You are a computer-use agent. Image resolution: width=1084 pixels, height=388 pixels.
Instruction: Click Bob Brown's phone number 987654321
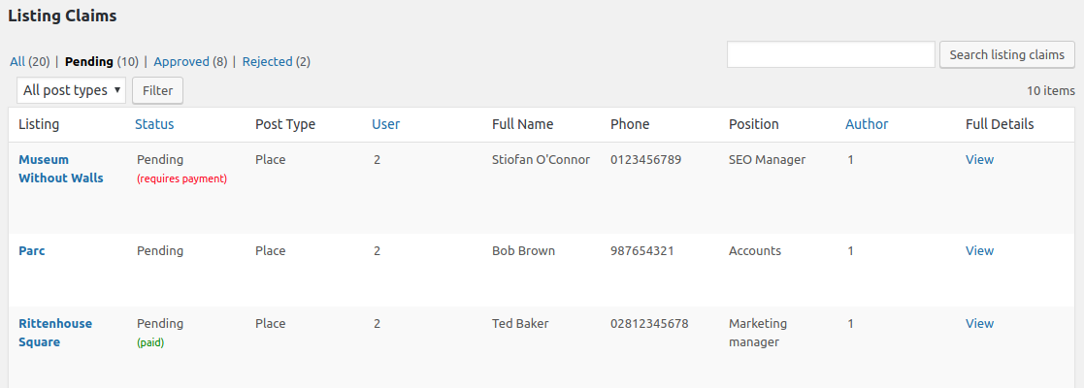[641, 250]
